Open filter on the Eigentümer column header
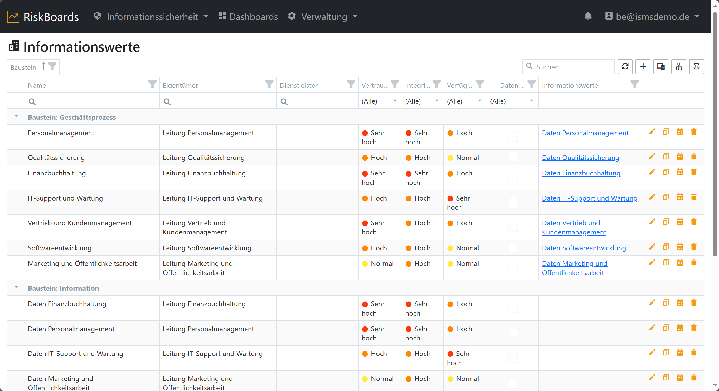 (269, 84)
